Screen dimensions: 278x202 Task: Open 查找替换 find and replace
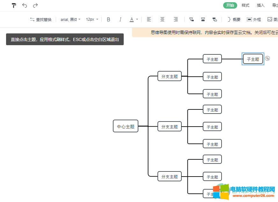click(40, 19)
